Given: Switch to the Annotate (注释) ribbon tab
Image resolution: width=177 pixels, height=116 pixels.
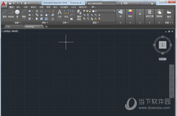Looking at the screenshot, I should tap(25, 7).
